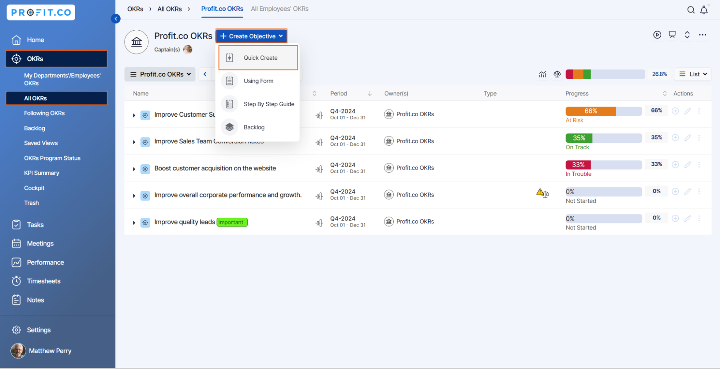Image resolution: width=720 pixels, height=369 pixels.
Task: Open kebab menu for Boost customer acquisition row
Action: tap(699, 164)
